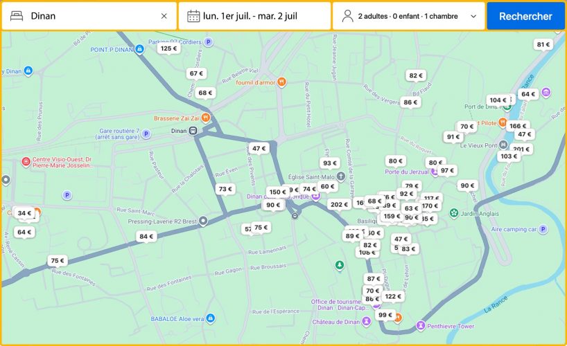Clear the Dinan destination text

pos(164,16)
